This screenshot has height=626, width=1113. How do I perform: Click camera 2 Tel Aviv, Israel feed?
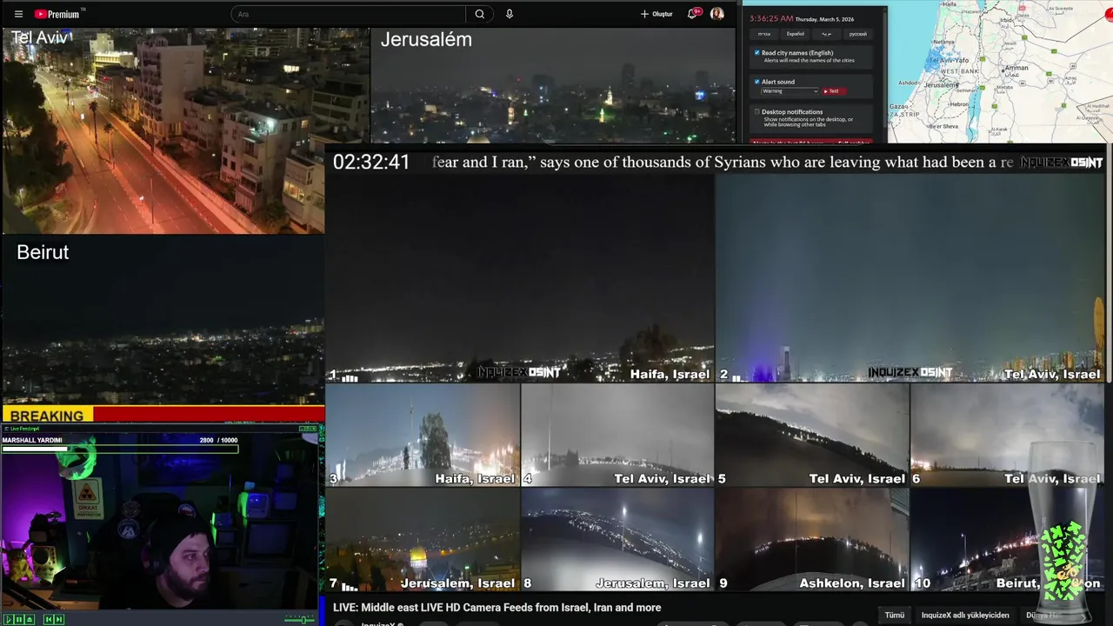point(910,280)
